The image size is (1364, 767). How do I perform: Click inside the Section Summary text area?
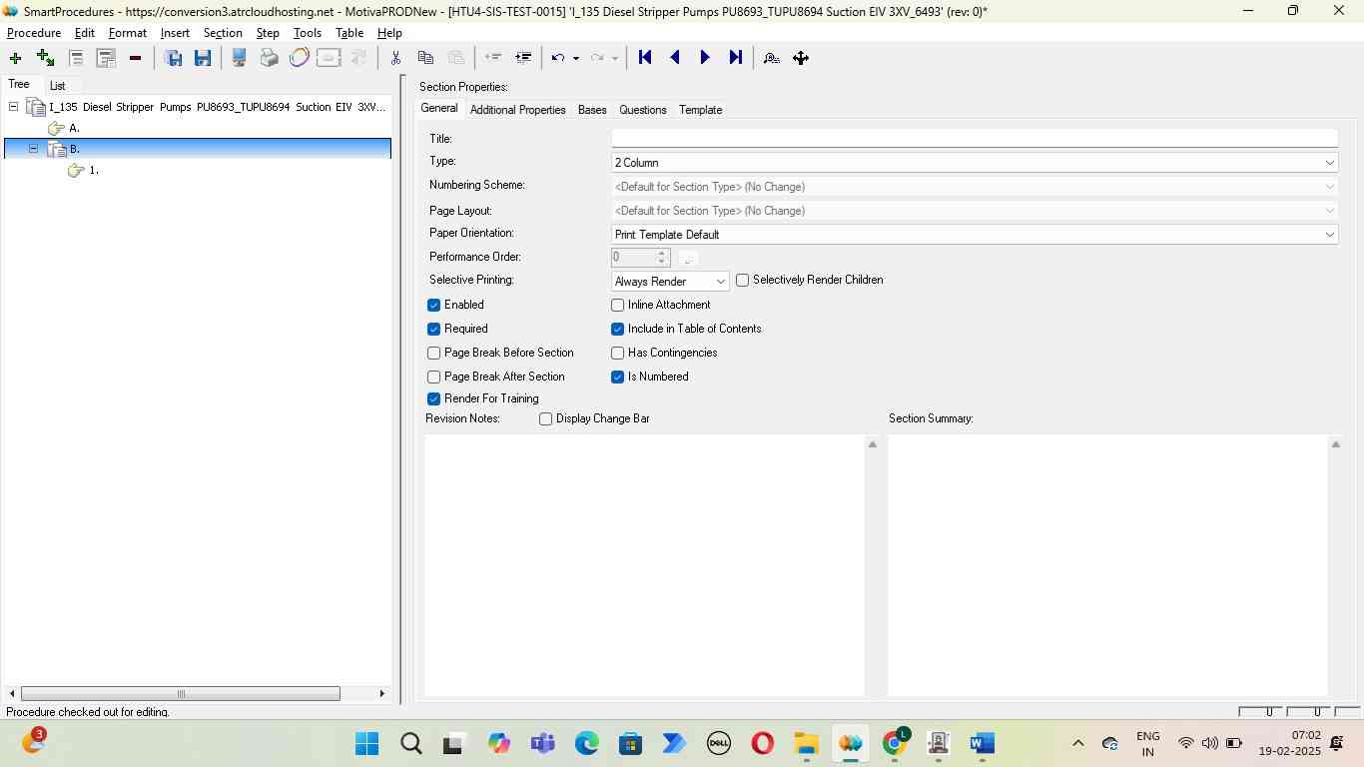pyautogui.click(x=1107, y=564)
